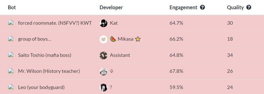
Task: Open 'Mr. Wilson (History teacher)' bot link
Action: point(49,71)
